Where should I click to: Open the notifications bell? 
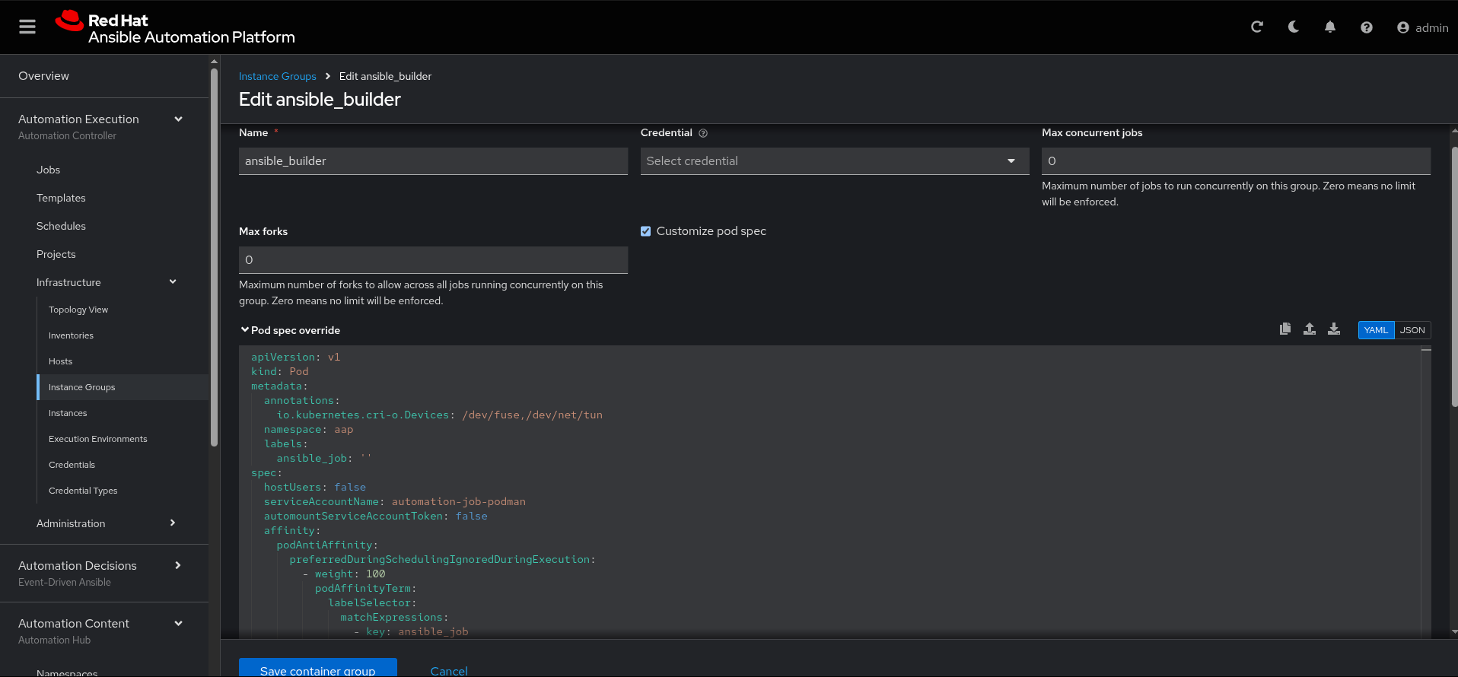pos(1330,27)
